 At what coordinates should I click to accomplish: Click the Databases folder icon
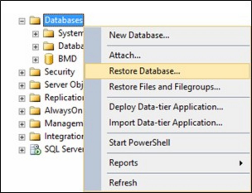(x=35, y=21)
